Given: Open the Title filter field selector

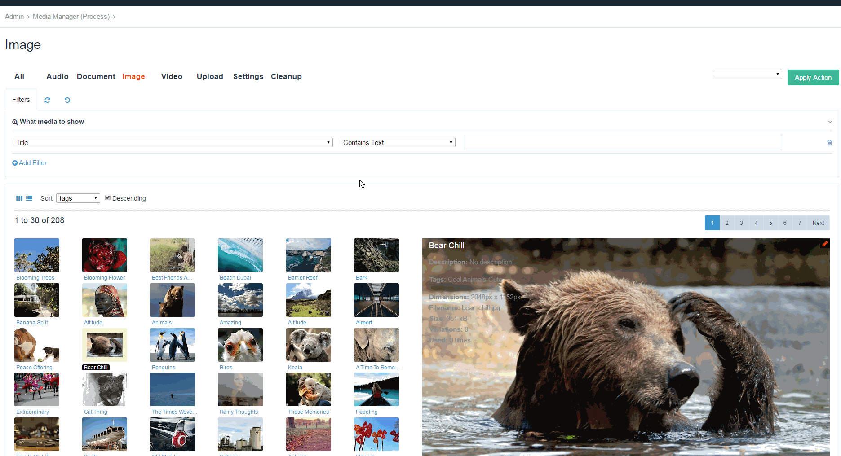Looking at the screenshot, I should [173, 142].
